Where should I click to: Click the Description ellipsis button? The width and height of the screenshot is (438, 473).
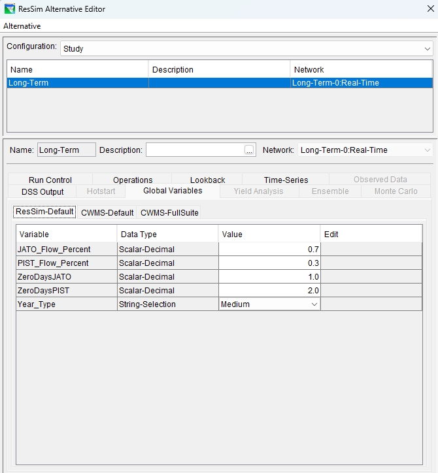click(x=249, y=150)
